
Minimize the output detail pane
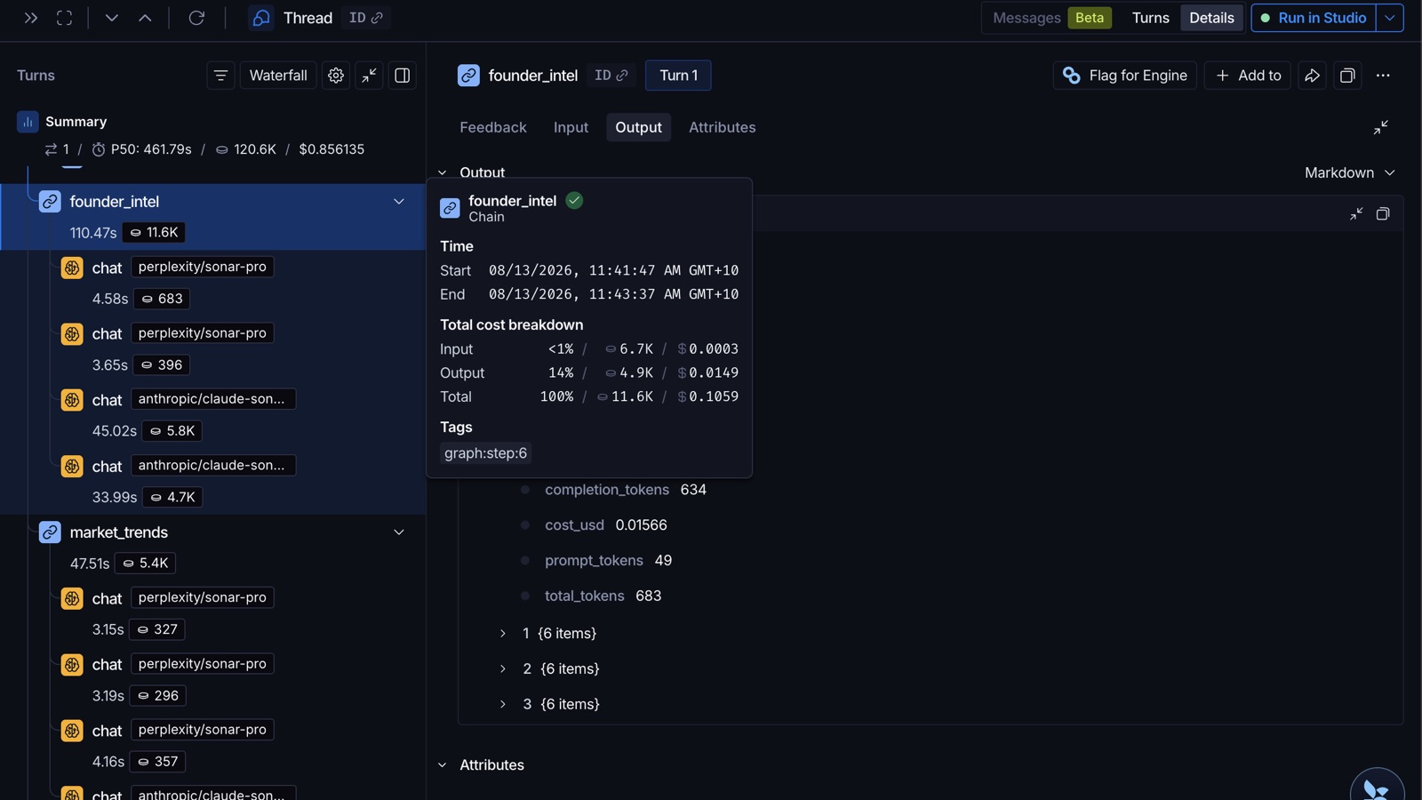click(1381, 127)
